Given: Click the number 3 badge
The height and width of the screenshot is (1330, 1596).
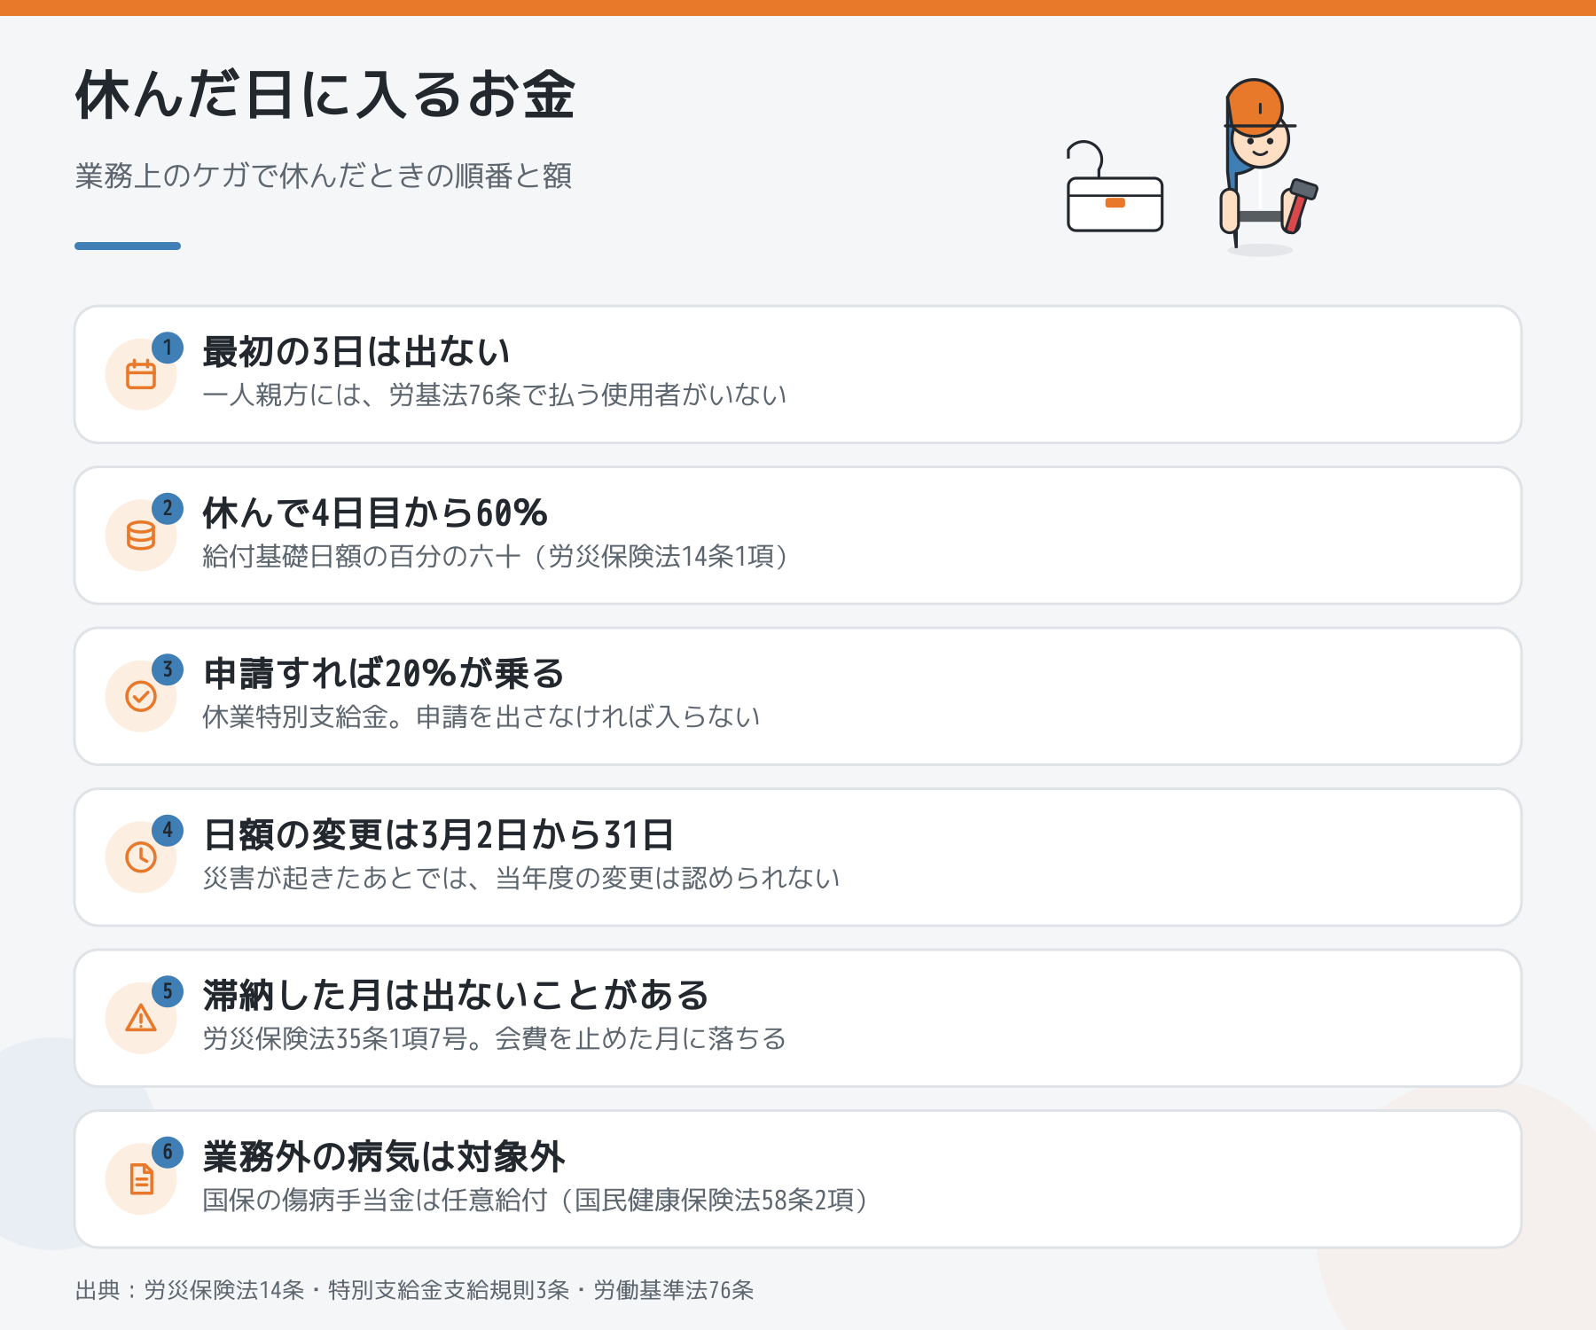Looking at the screenshot, I should point(168,669).
